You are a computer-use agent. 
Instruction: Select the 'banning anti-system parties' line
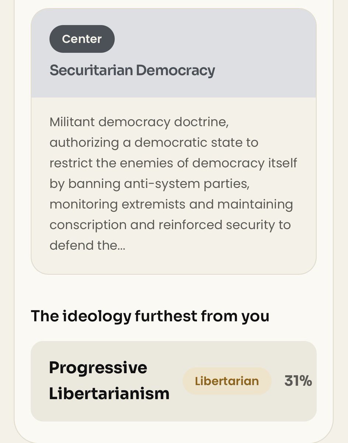coord(150,183)
